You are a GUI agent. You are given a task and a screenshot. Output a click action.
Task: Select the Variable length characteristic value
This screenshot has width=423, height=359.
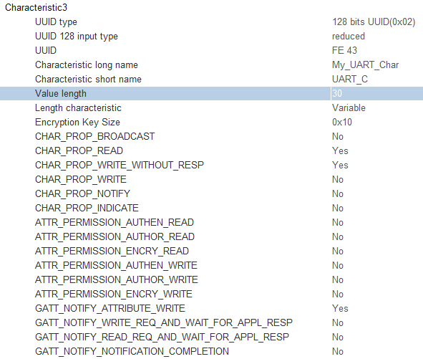tap(349, 107)
